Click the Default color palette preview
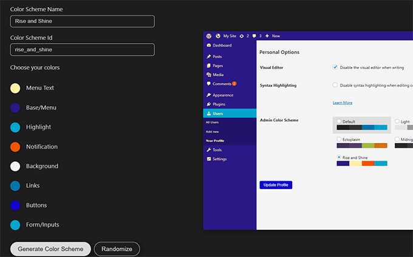 click(x=362, y=127)
